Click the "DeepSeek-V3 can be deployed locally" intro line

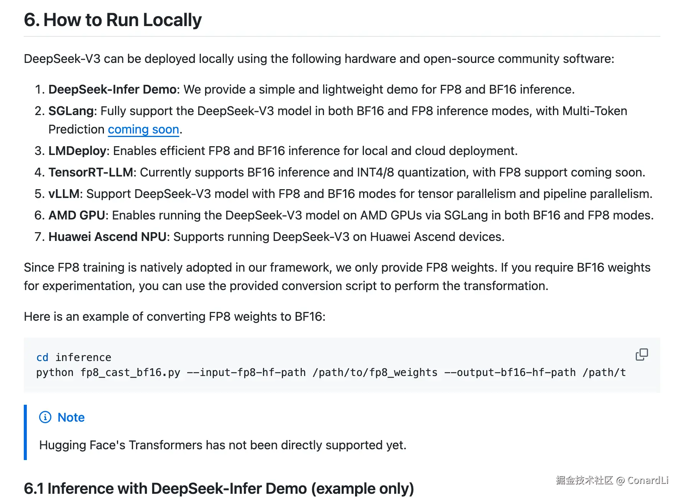click(319, 59)
